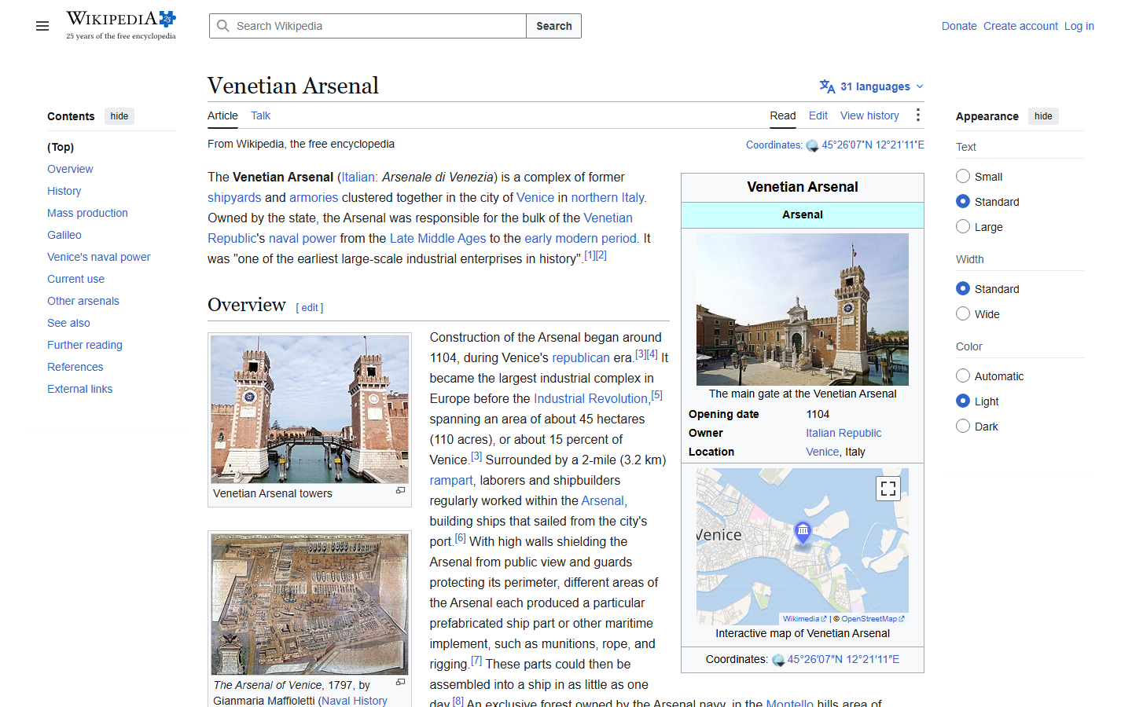This screenshot has width=1132, height=707.
Task: Open The Arsenal of Venice 1797 painting thumbnail
Action: point(310,604)
